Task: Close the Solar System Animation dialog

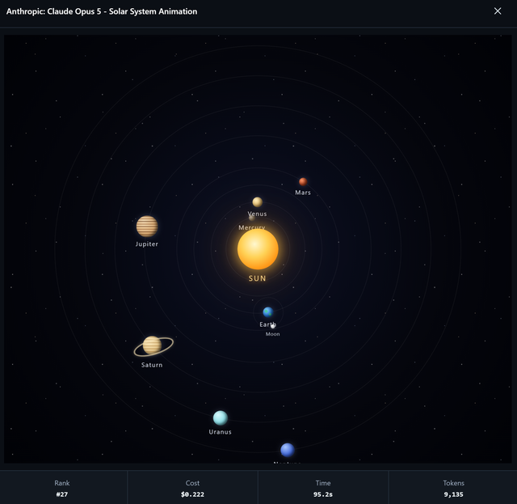Action: tap(498, 11)
